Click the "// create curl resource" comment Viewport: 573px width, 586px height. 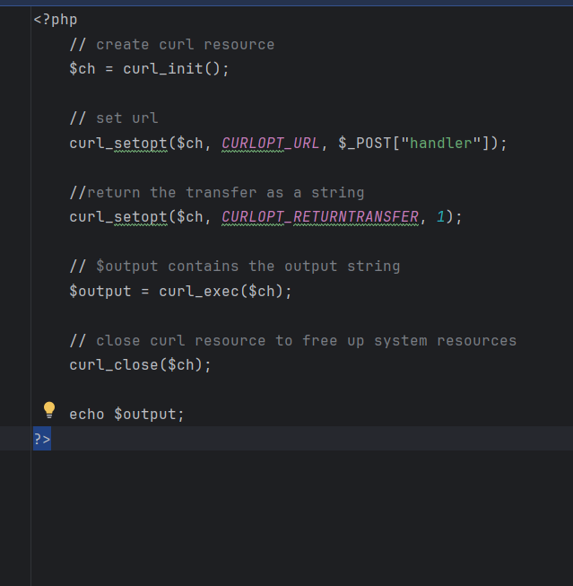(172, 44)
